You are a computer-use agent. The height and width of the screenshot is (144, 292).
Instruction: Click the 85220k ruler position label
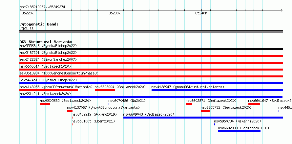(28, 13)
